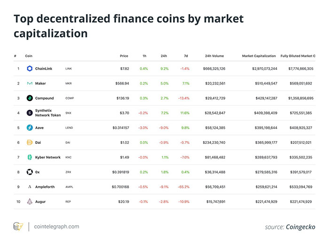Click the Aave coin logo icon

(29, 128)
